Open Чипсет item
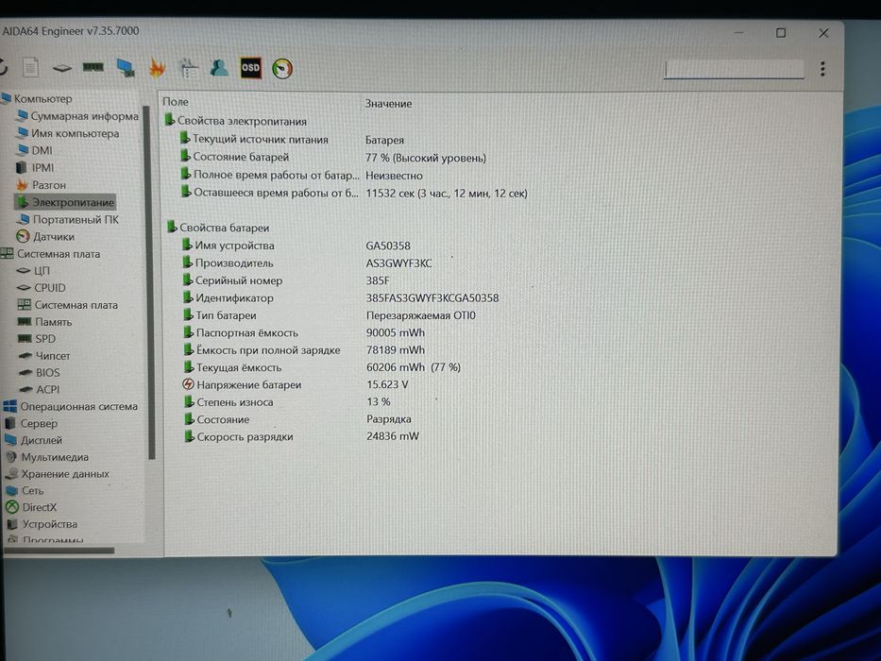The height and width of the screenshot is (661, 881). 45,356
